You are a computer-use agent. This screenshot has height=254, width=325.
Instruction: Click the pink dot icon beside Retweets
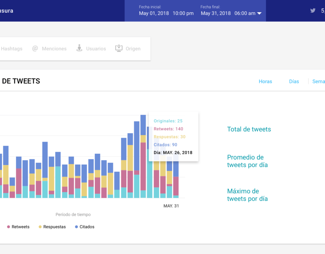(x=8, y=227)
